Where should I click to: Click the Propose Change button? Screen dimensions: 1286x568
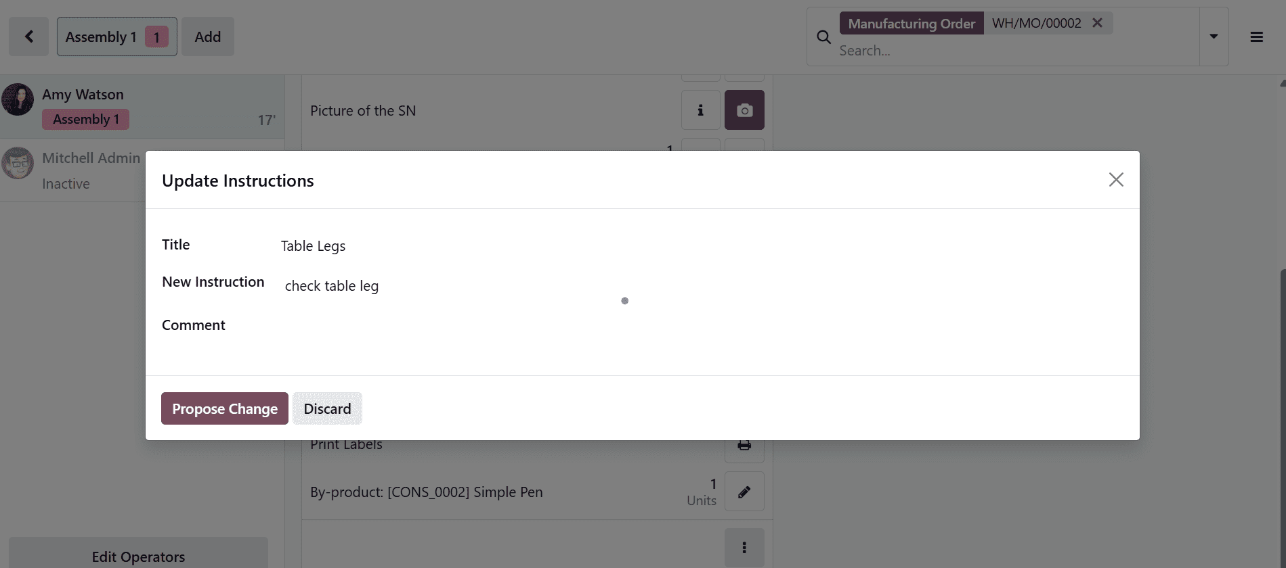tap(224, 408)
